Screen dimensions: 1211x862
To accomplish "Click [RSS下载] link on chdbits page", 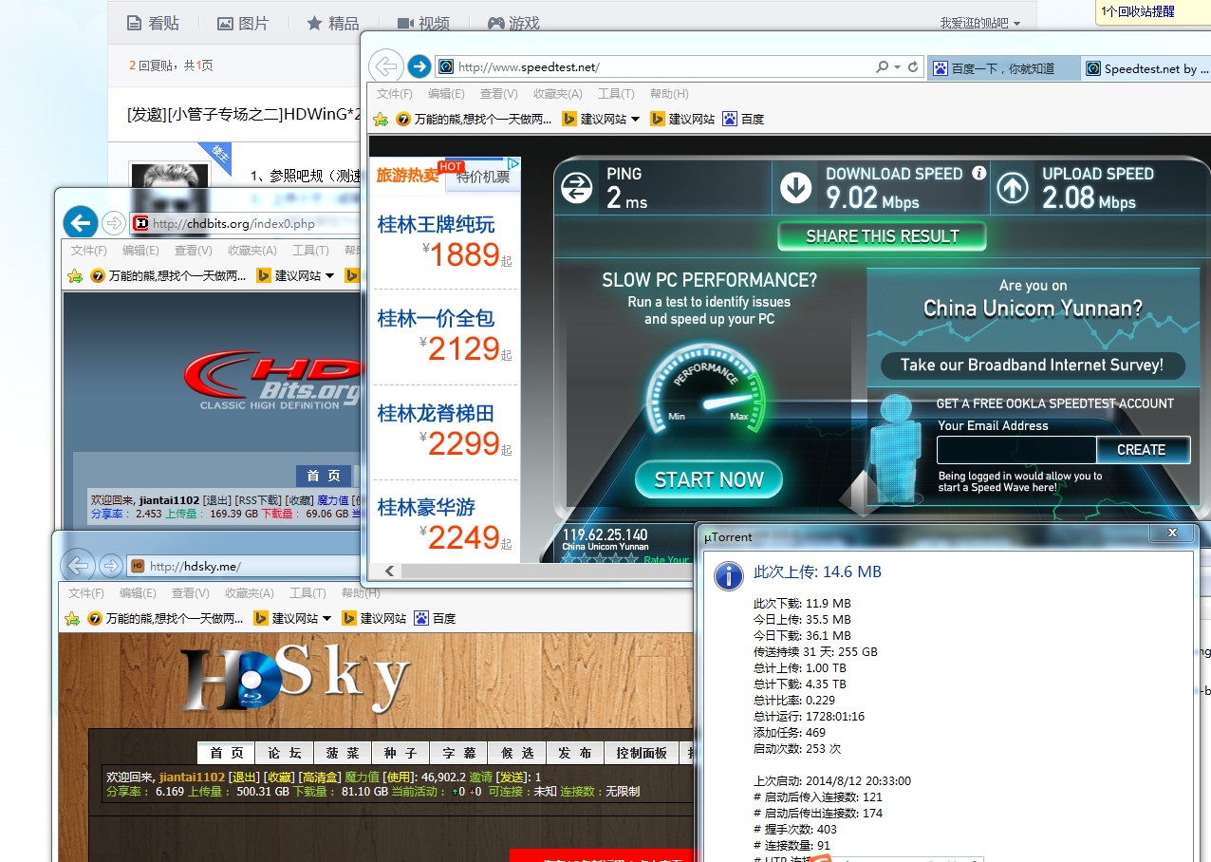I will 259,499.
